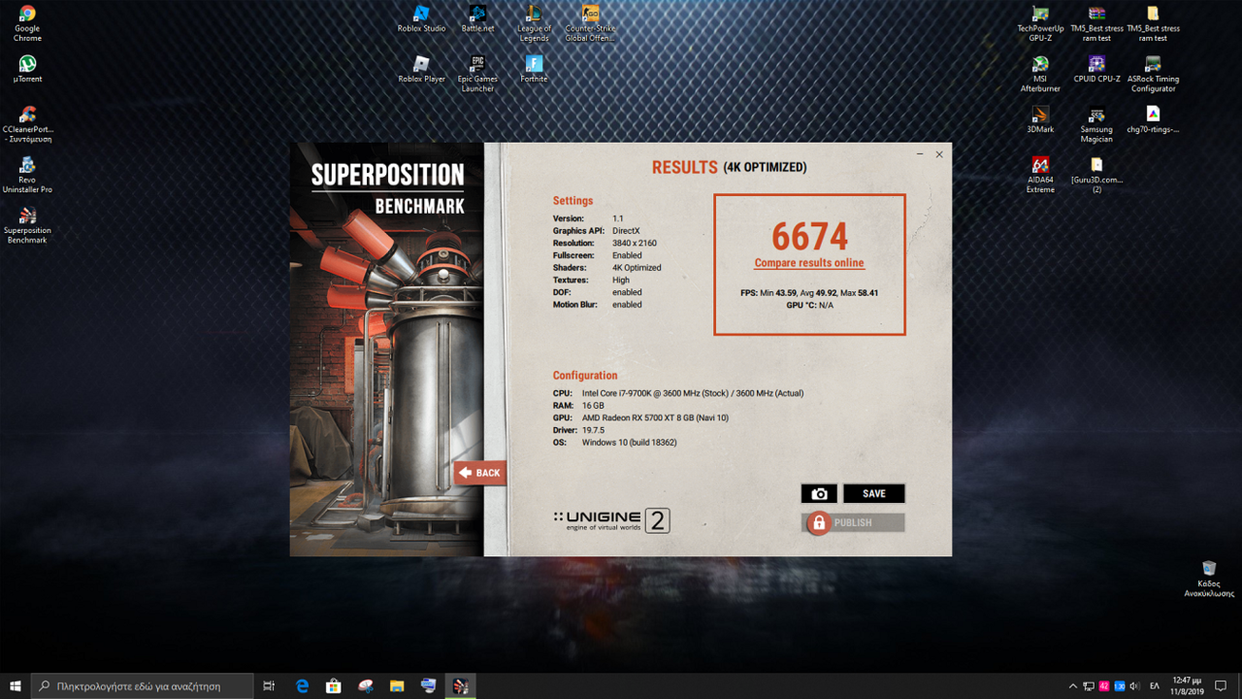This screenshot has height=699, width=1242.
Task: Open the µTorrent desktop shortcut
Action: [27, 69]
